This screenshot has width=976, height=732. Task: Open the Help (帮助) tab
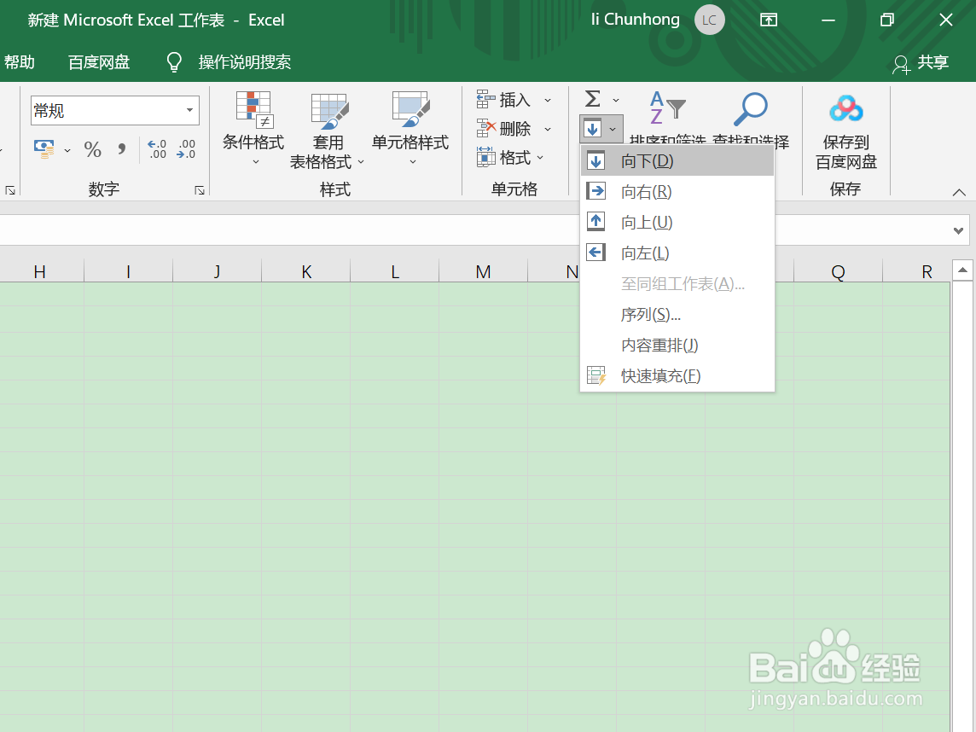point(19,62)
